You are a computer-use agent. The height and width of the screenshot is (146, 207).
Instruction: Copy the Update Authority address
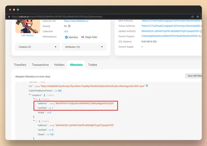click(201, 31)
